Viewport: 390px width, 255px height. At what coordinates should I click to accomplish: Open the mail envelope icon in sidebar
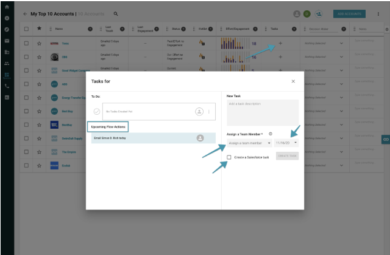(x=7, y=41)
